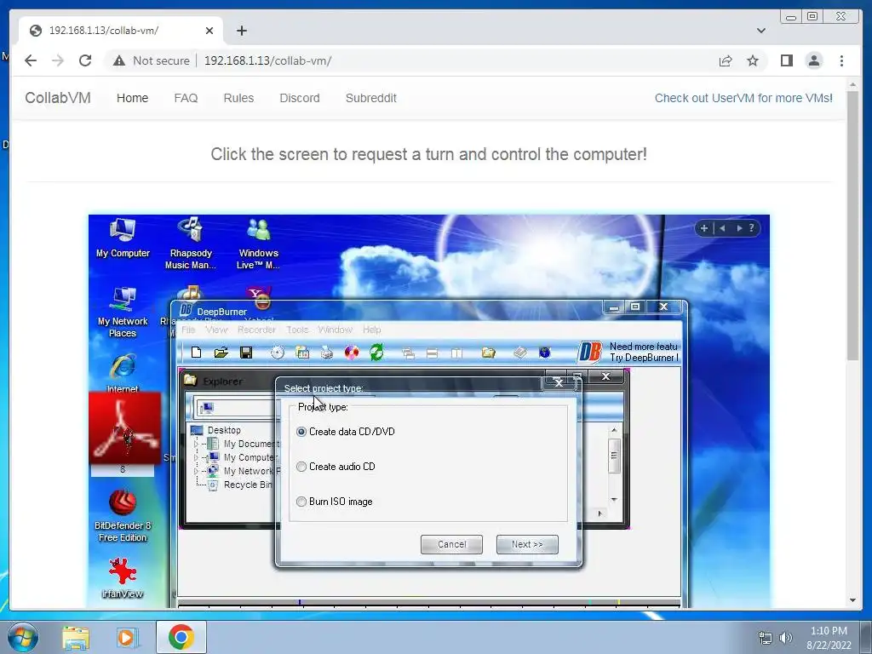Click Check out UserVM for more VMs link
872x654 pixels.
[743, 98]
